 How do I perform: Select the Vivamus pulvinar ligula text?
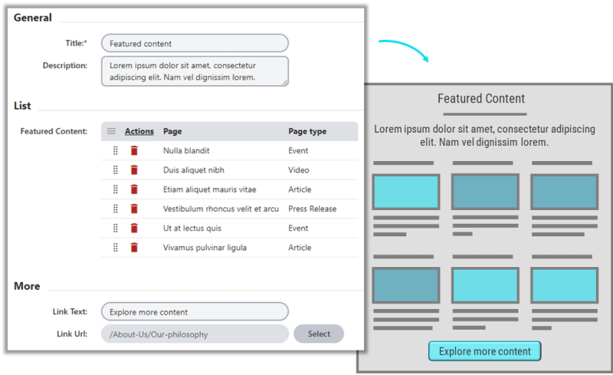(x=205, y=248)
